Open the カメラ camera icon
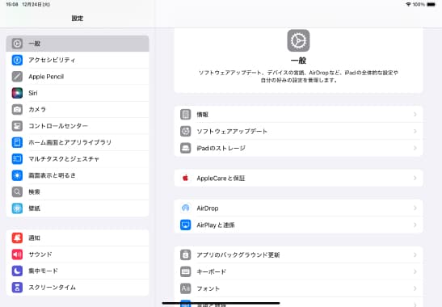The width and height of the screenshot is (442, 307). click(17, 109)
